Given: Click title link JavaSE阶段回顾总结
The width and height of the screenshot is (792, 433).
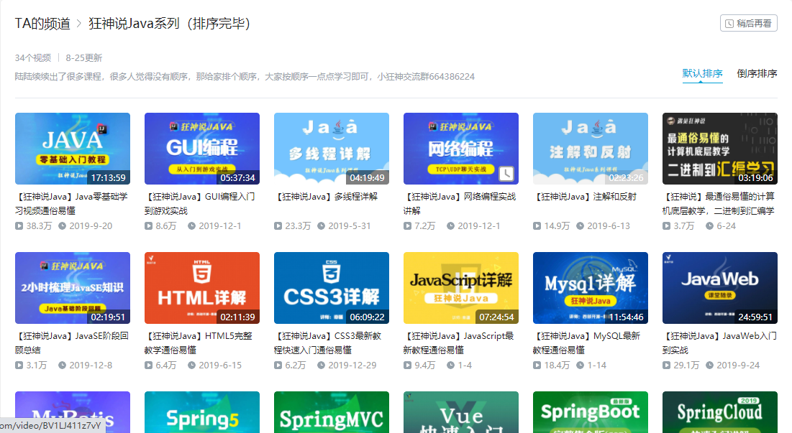Looking at the screenshot, I should pyautogui.click(x=72, y=343).
